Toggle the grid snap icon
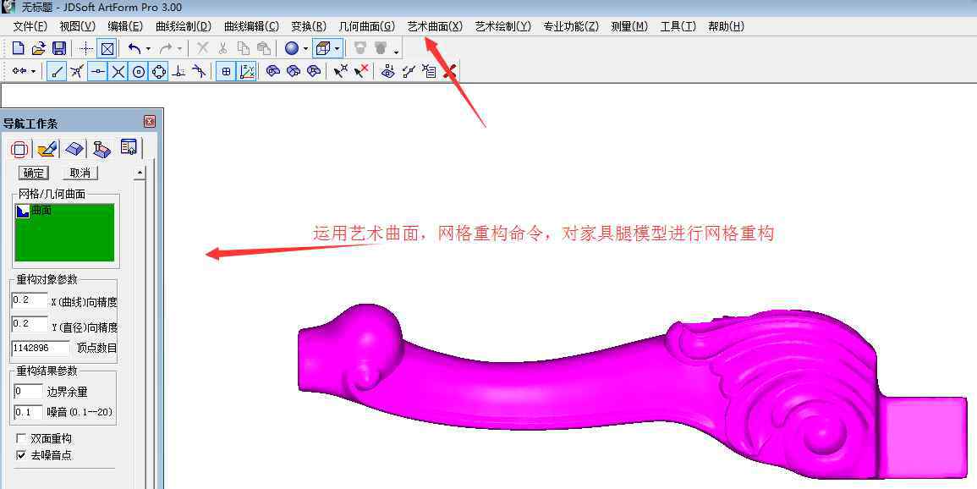This screenshot has width=977, height=489. [x=226, y=72]
